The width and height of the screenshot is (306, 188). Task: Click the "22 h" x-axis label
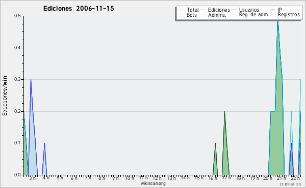pos(295,178)
